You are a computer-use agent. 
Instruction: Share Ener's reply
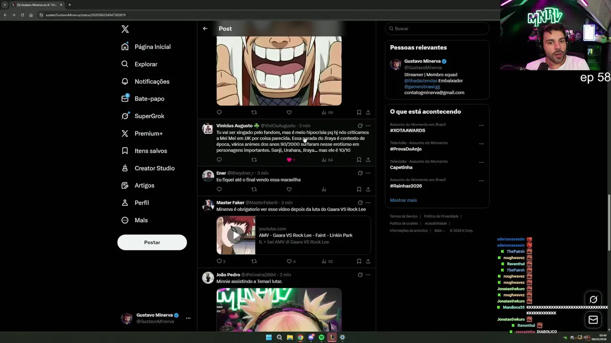pos(368,189)
